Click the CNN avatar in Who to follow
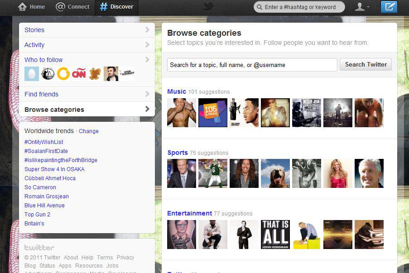 point(79,74)
